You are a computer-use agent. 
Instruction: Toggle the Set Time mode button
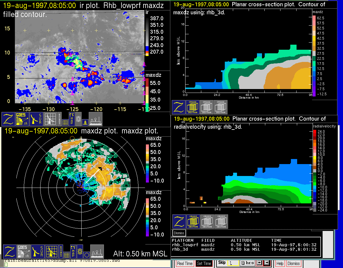(204, 264)
